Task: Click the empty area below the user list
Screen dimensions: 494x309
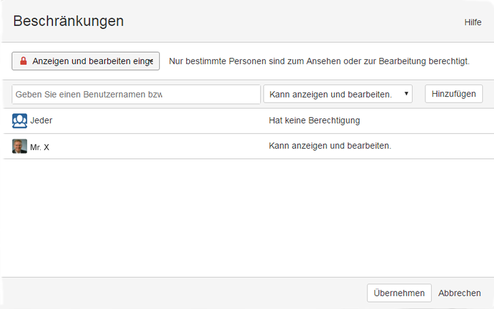Action: pyautogui.click(x=247, y=219)
